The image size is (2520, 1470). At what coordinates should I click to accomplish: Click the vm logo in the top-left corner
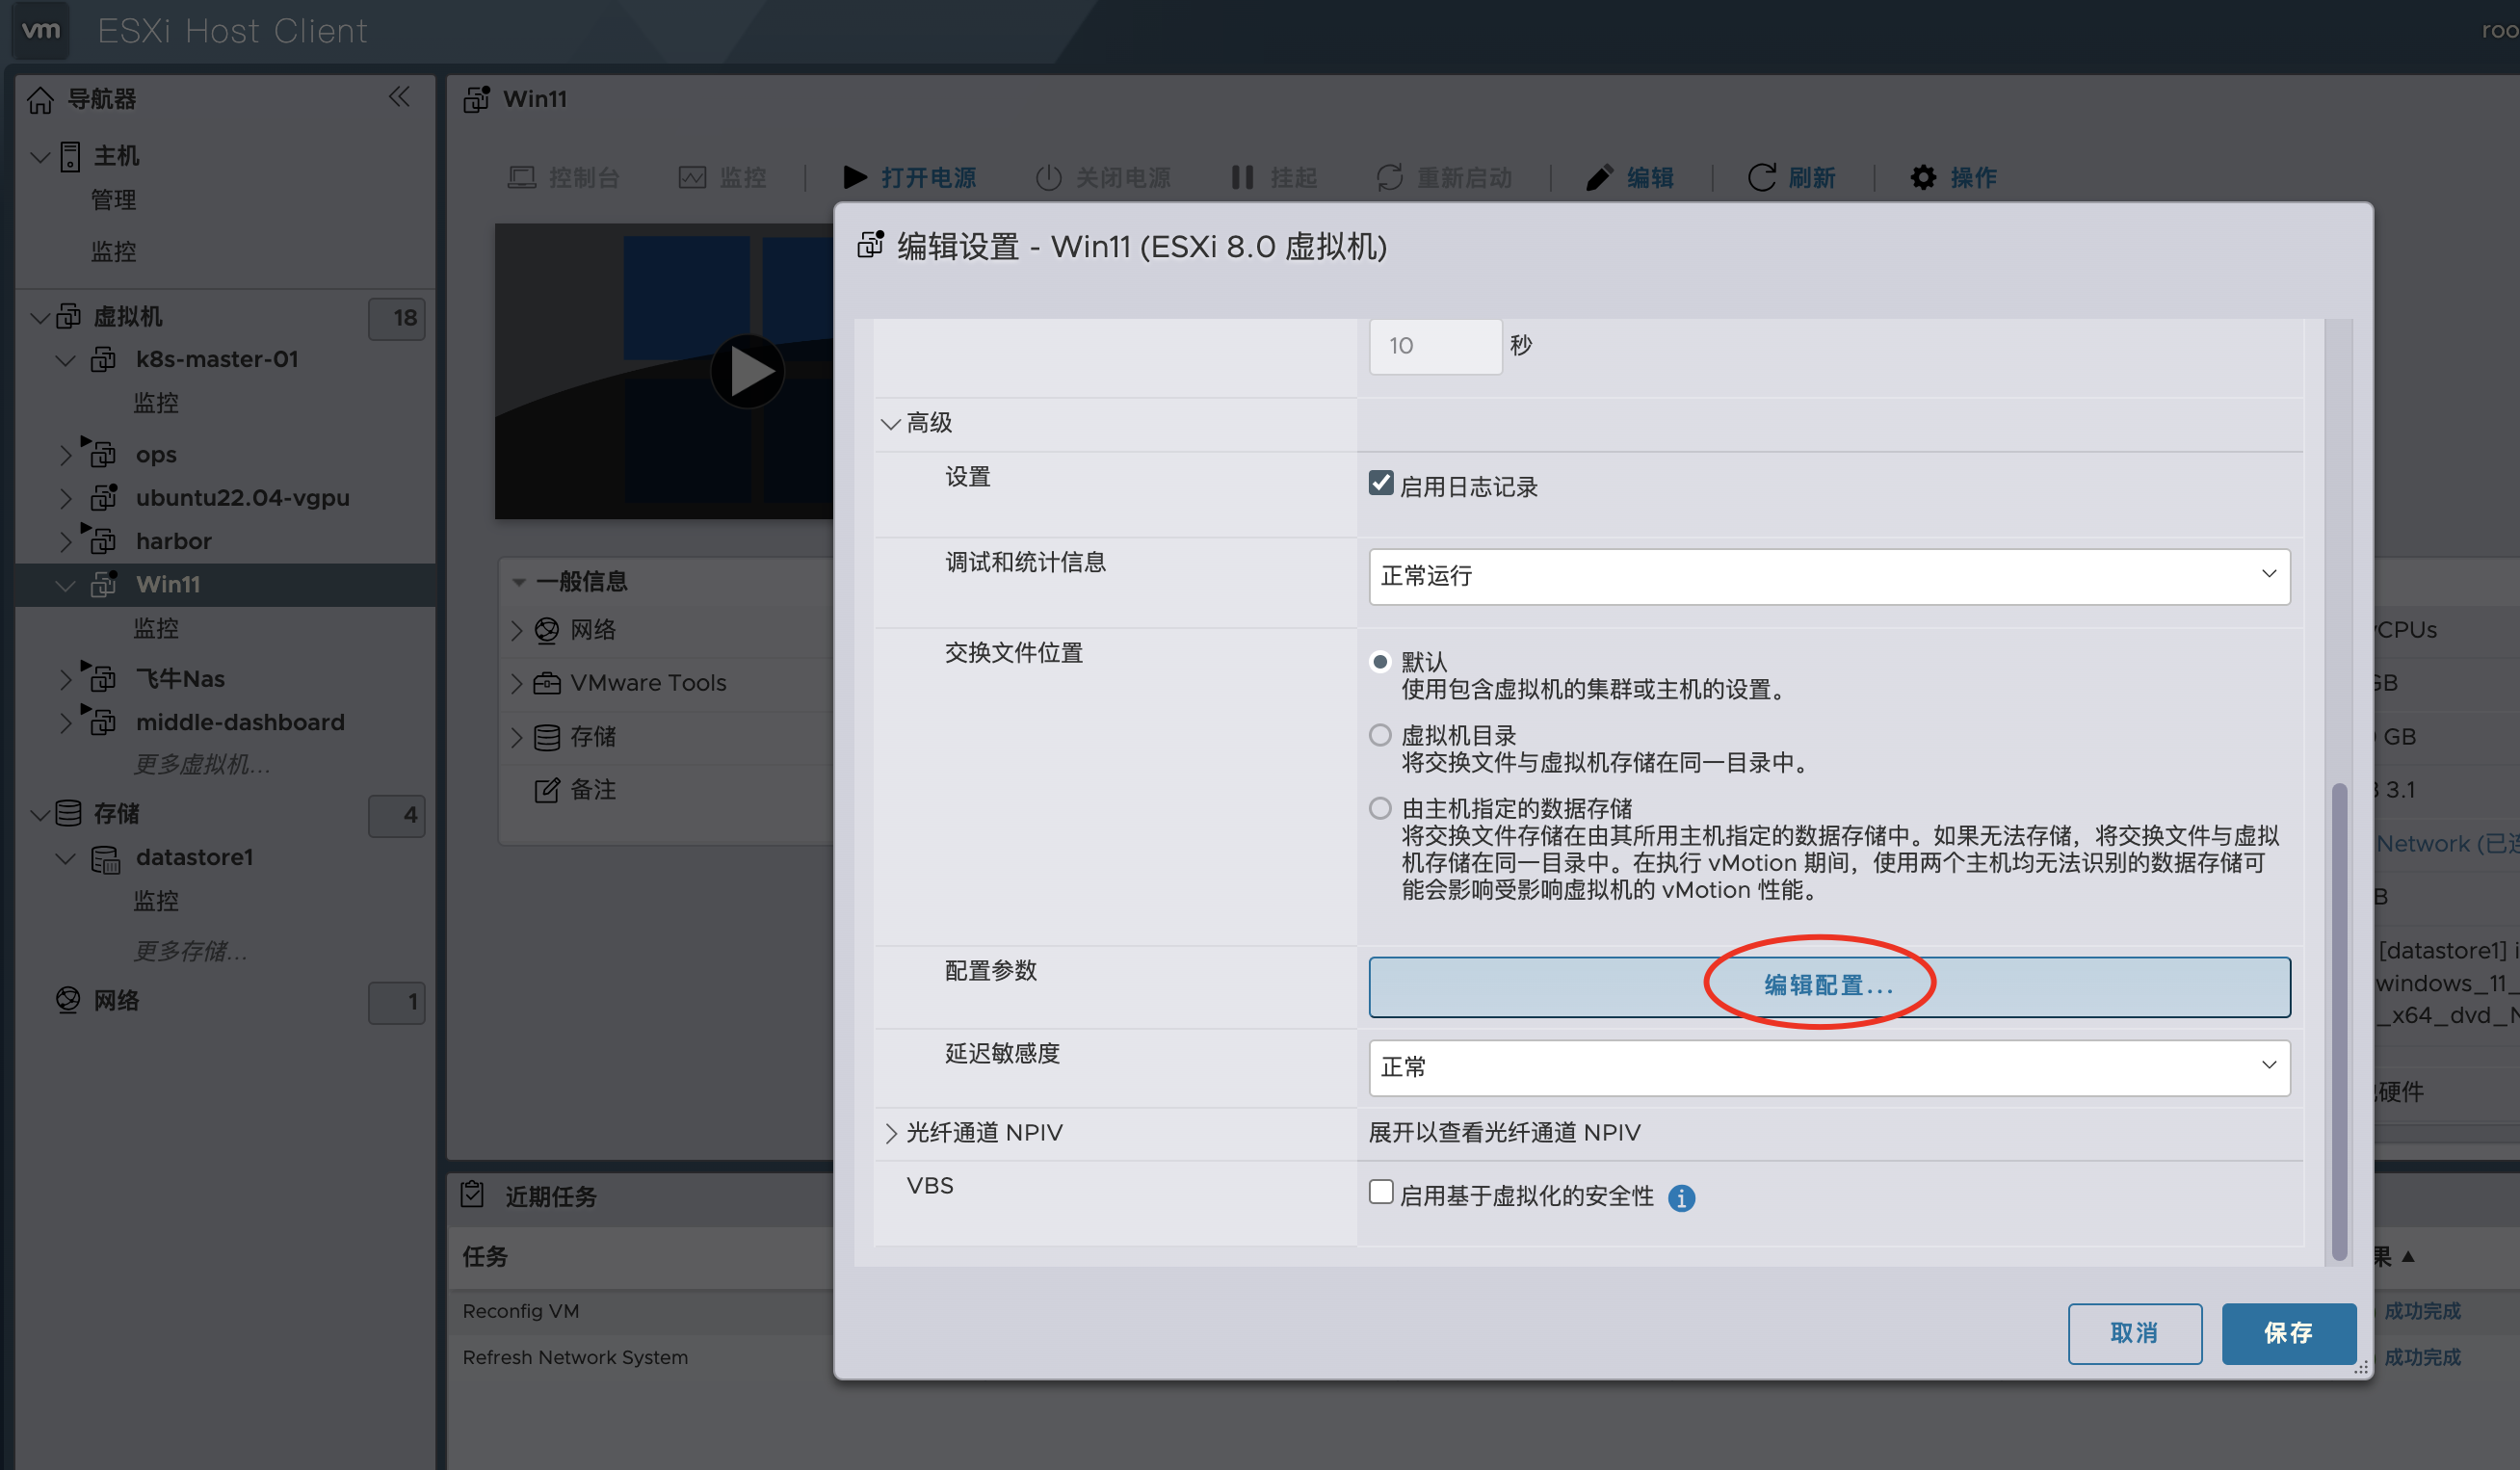coord(40,30)
